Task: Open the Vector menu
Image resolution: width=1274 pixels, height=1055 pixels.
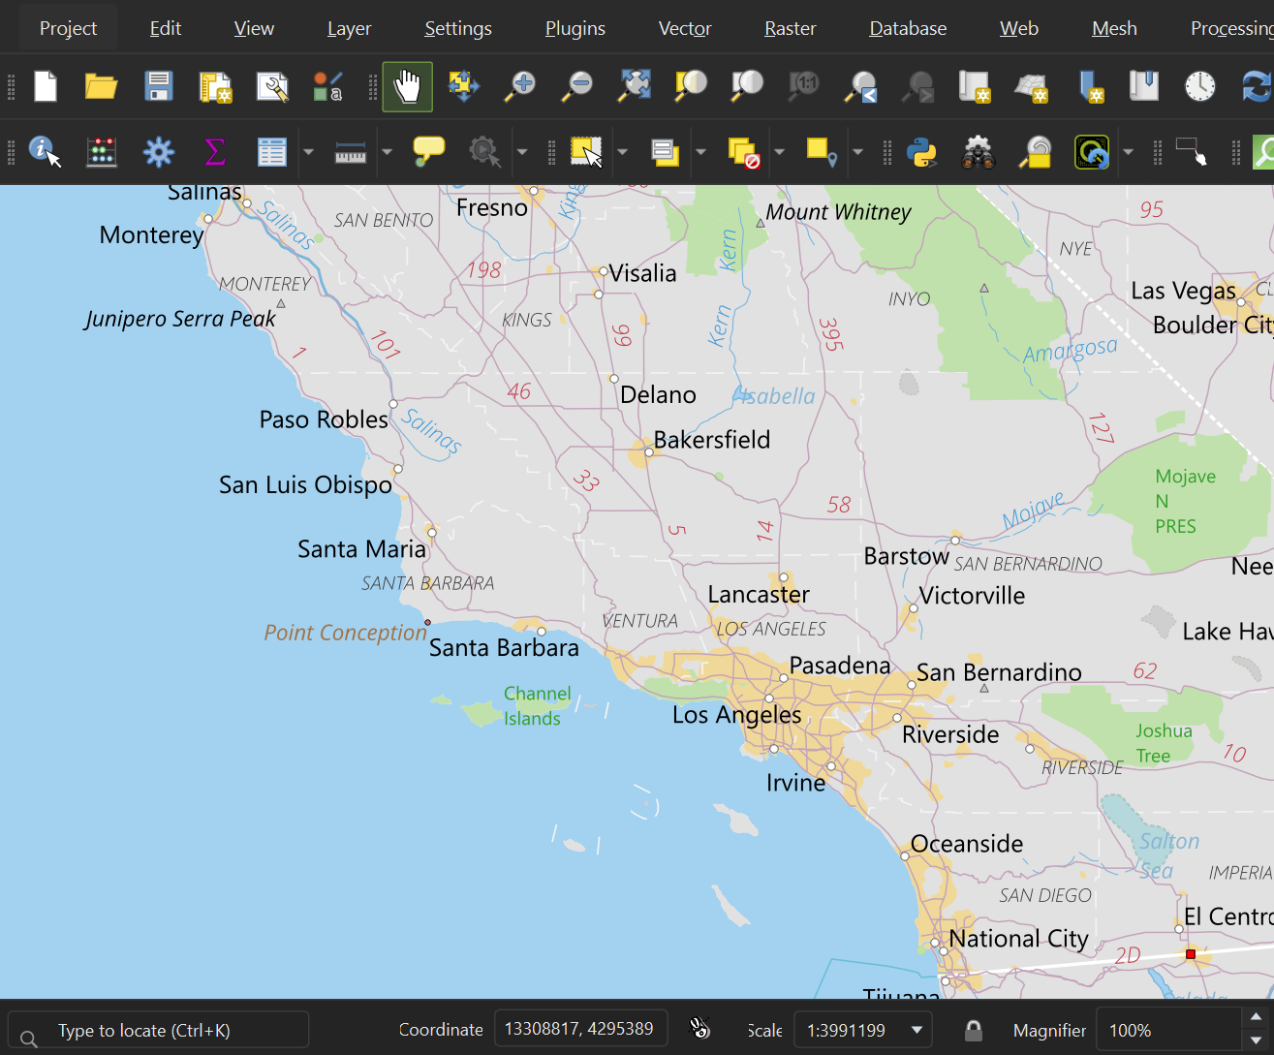Action: tap(685, 28)
